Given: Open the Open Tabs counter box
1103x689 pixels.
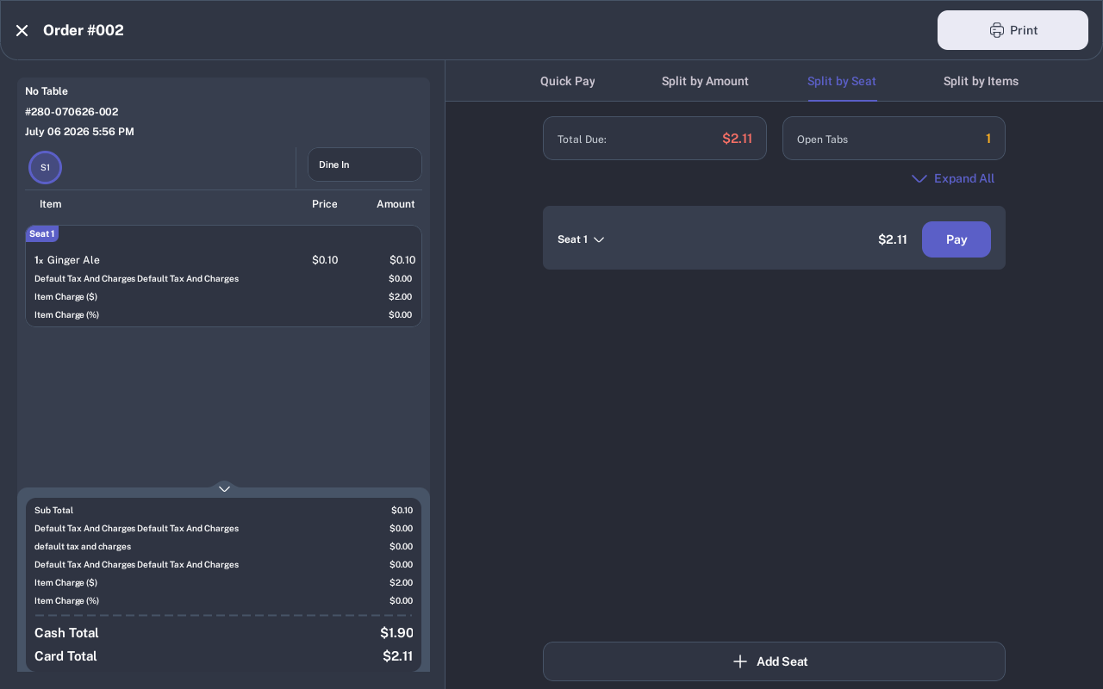Looking at the screenshot, I should coord(894,139).
